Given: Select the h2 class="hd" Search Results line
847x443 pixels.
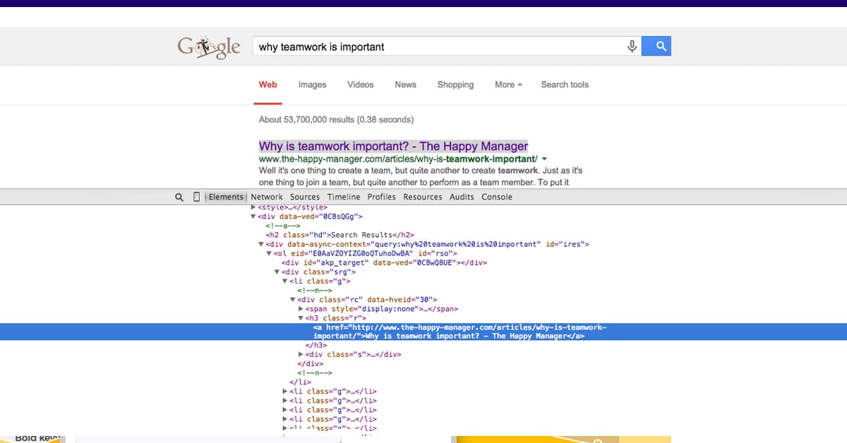Looking at the screenshot, I should point(340,235).
